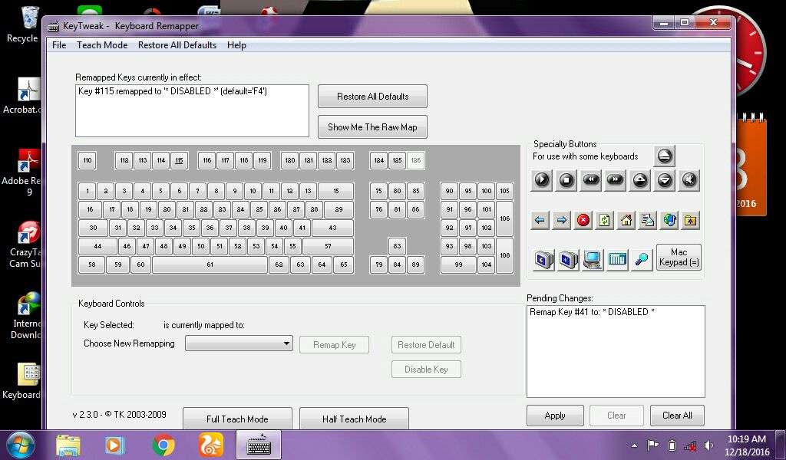
Task: Select the Previous Track specialty button
Action: pos(591,179)
